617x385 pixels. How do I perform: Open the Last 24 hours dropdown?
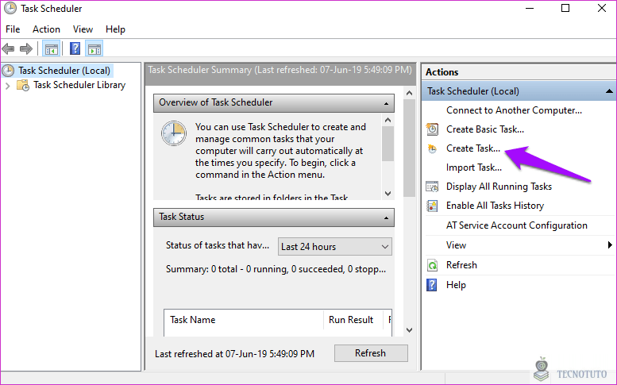pyautogui.click(x=335, y=247)
